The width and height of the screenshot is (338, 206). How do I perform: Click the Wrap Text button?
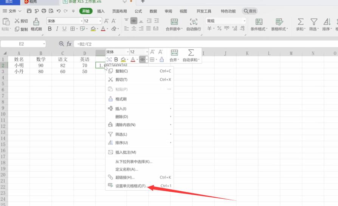(194, 24)
